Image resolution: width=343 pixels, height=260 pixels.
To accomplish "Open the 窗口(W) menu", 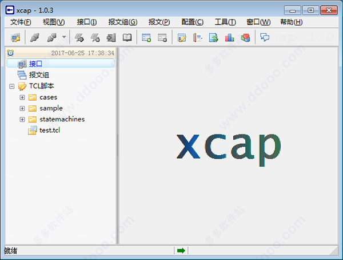I will tap(258, 22).
